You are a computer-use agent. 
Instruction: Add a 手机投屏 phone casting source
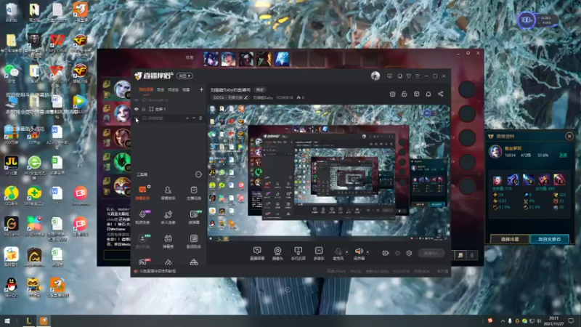(x=298, y=254)
